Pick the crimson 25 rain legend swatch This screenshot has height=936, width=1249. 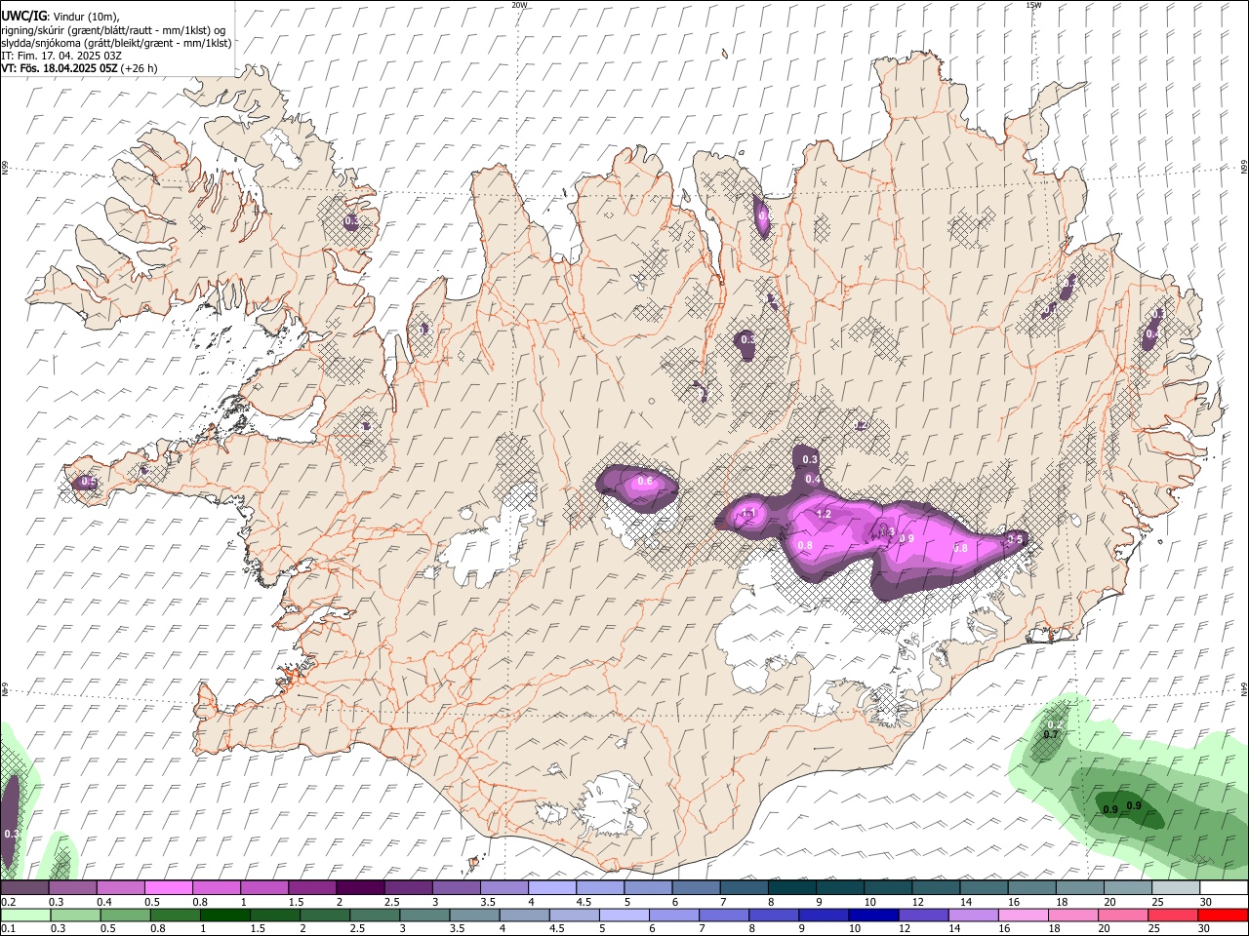click(x=1173, y=916)
